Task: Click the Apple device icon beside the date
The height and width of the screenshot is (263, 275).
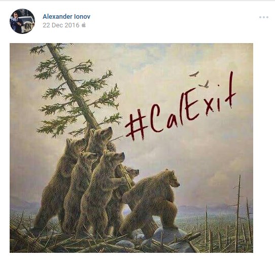Action: point(84,25)
